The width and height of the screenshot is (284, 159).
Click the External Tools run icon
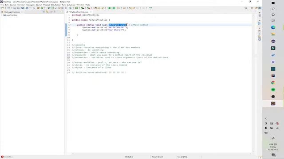tap(89, 8)
